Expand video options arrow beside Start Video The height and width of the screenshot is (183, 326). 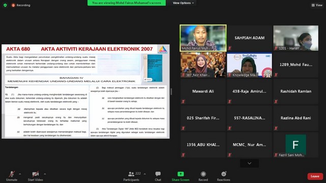45,174
